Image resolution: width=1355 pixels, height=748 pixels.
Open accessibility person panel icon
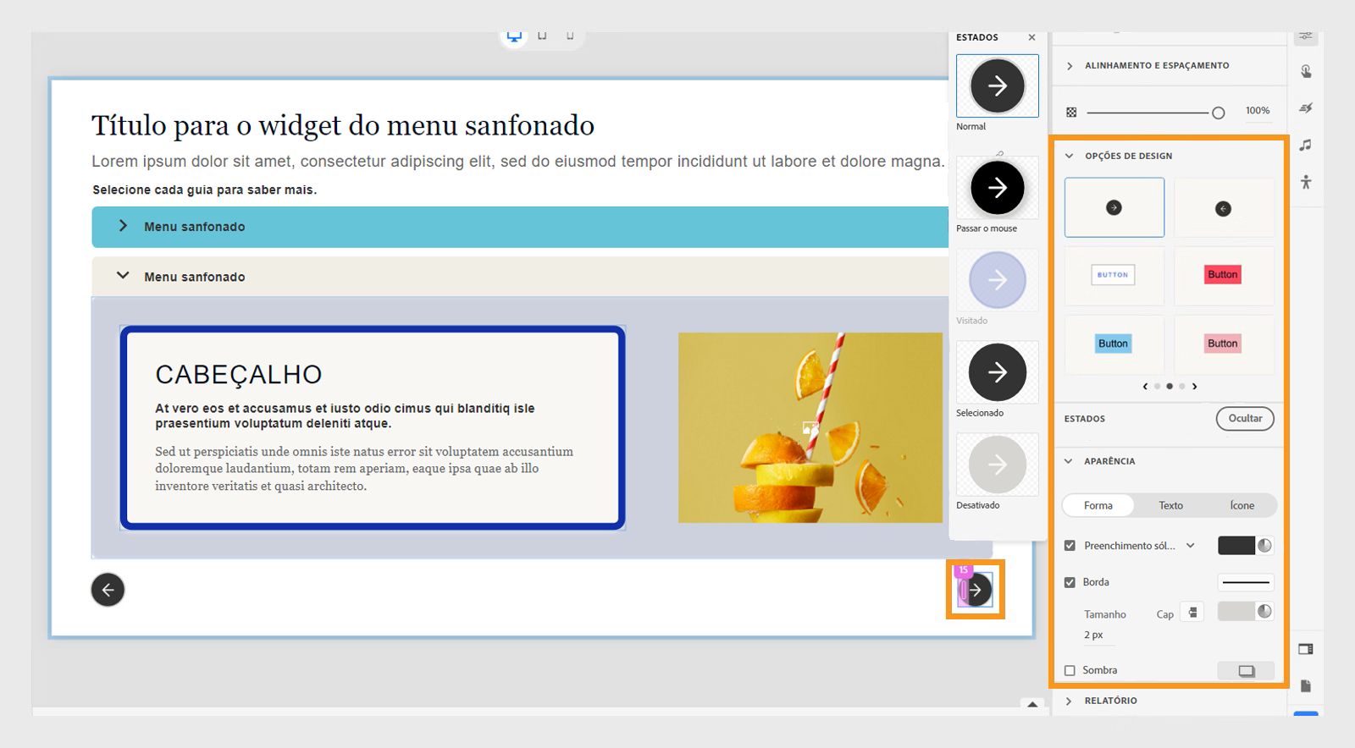tap(1306, 182)
